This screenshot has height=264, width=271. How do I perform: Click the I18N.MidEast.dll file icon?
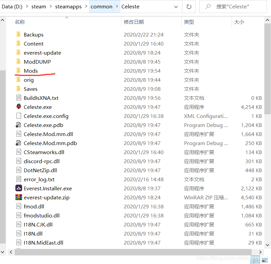19,242
